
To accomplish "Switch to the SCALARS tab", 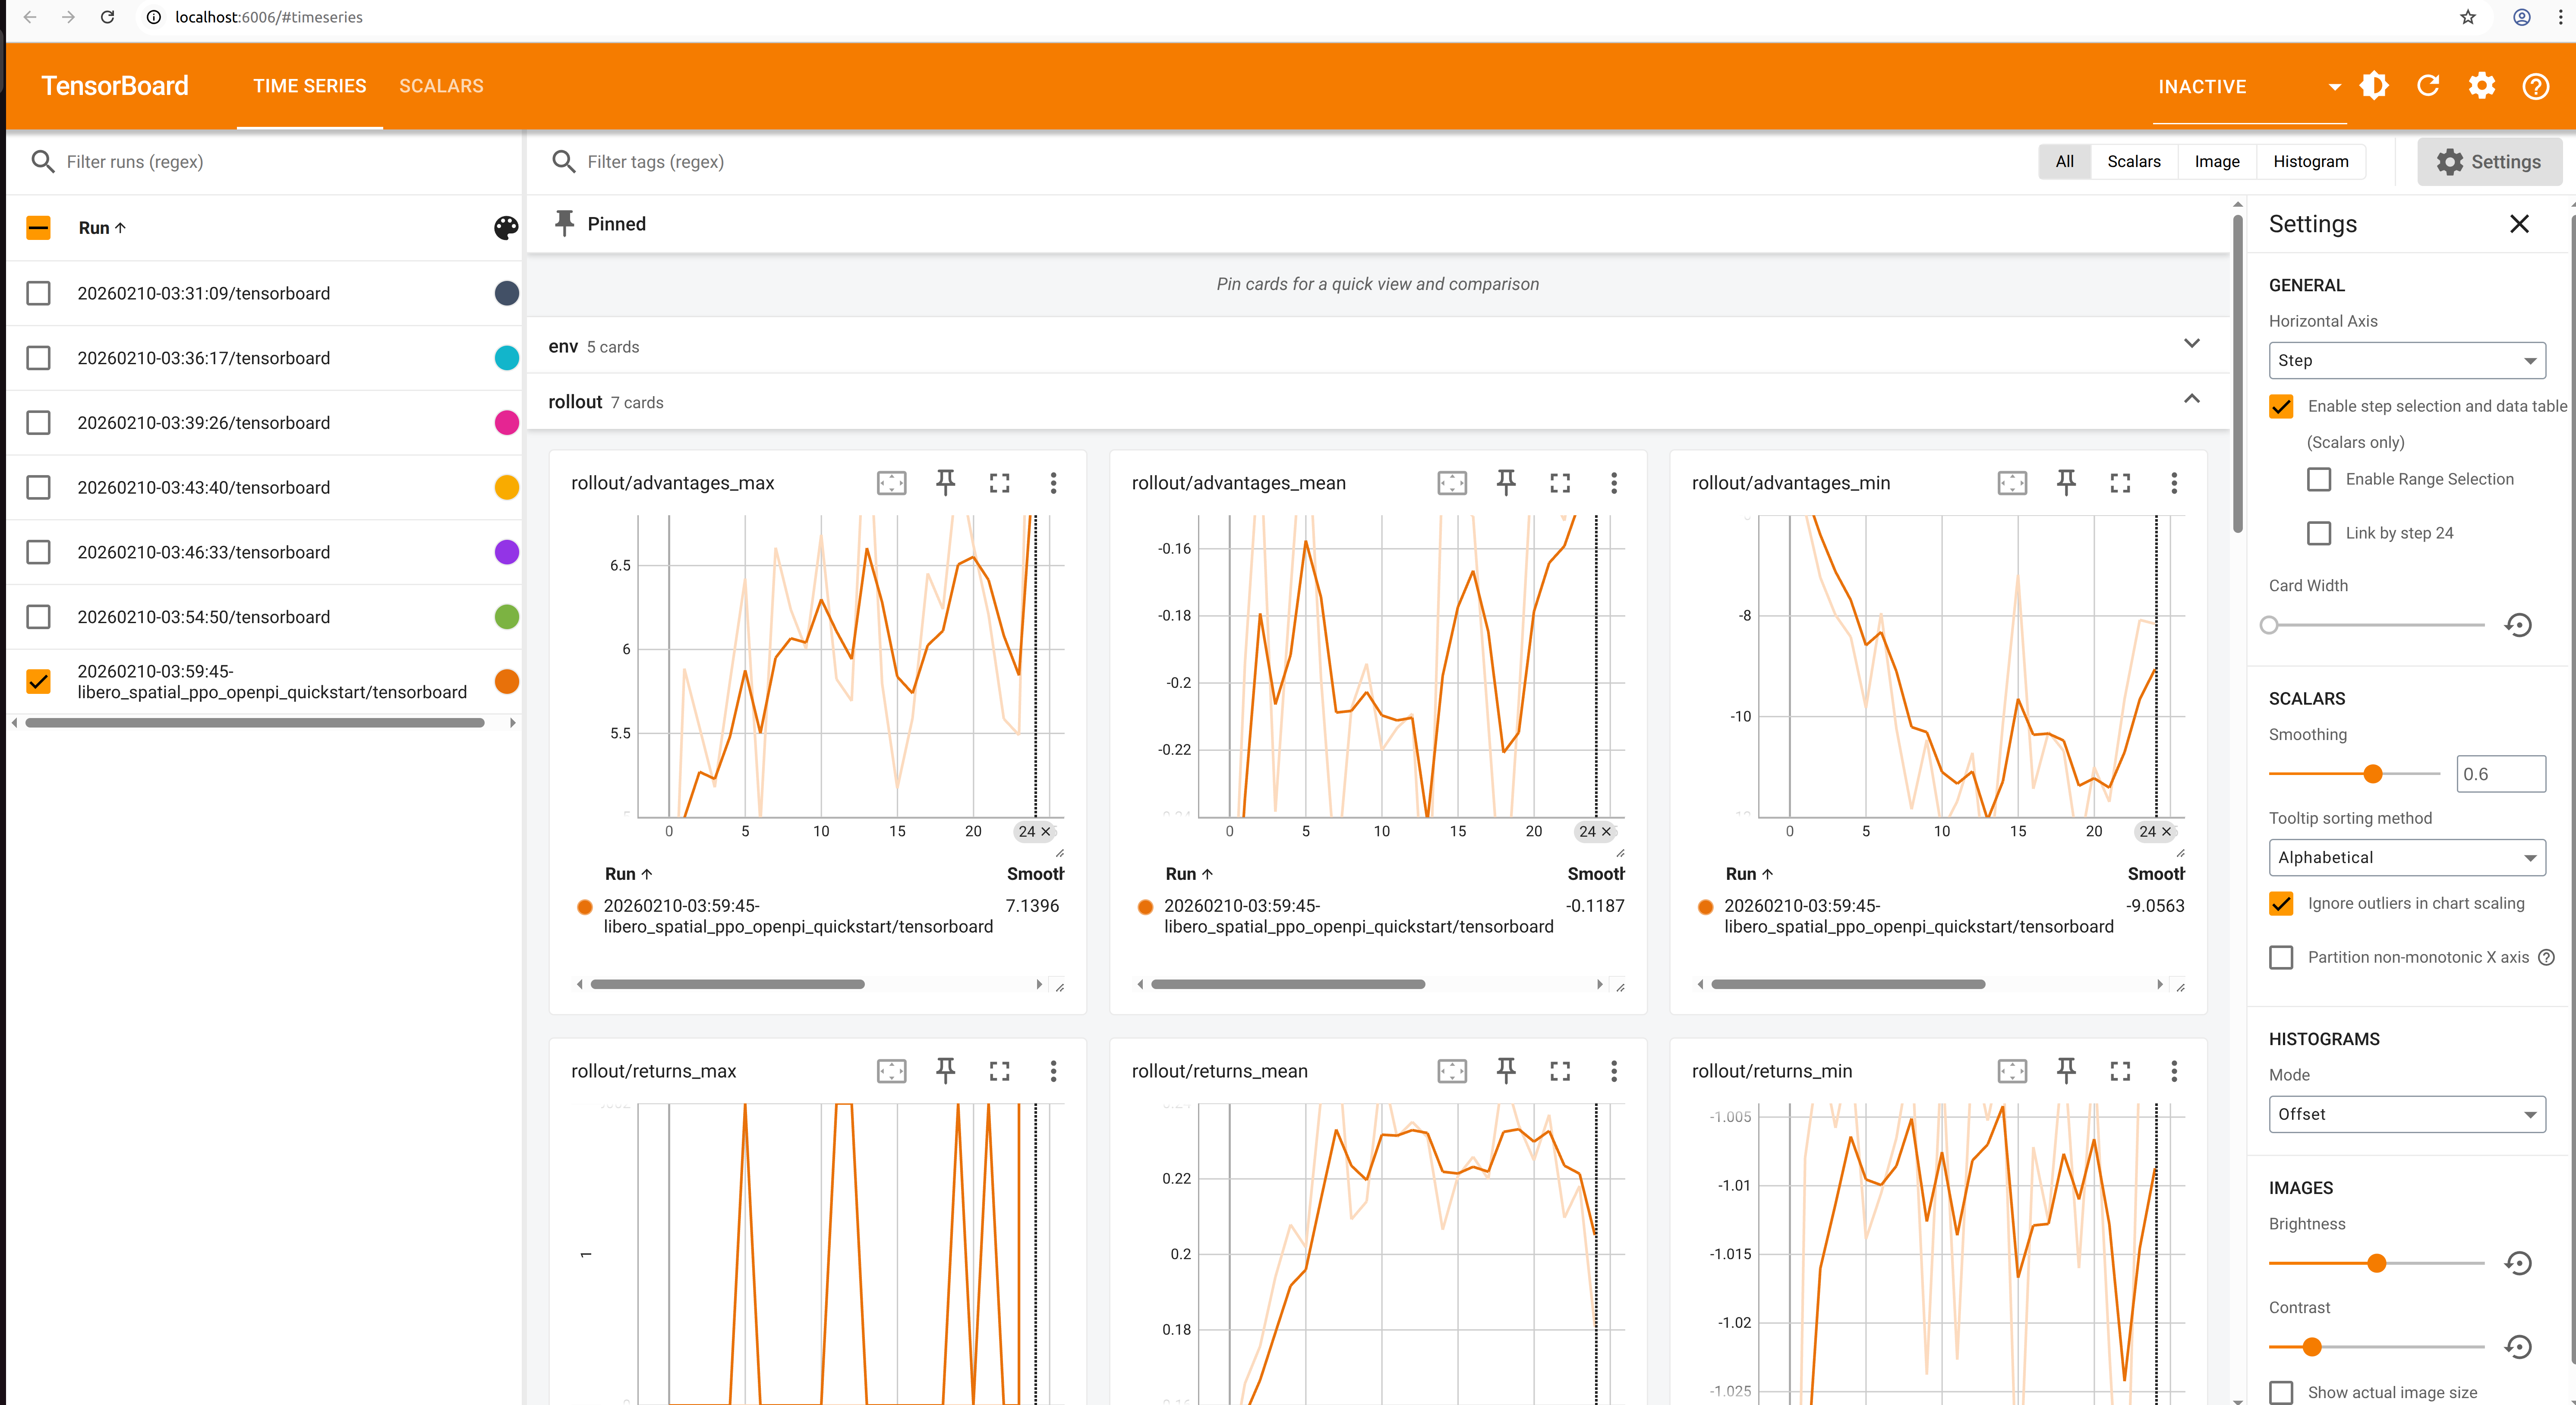I will pos(441,86).
